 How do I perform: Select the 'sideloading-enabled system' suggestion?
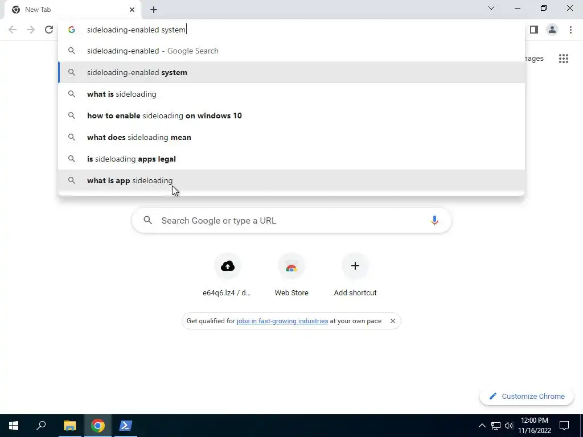pos(291,72)
